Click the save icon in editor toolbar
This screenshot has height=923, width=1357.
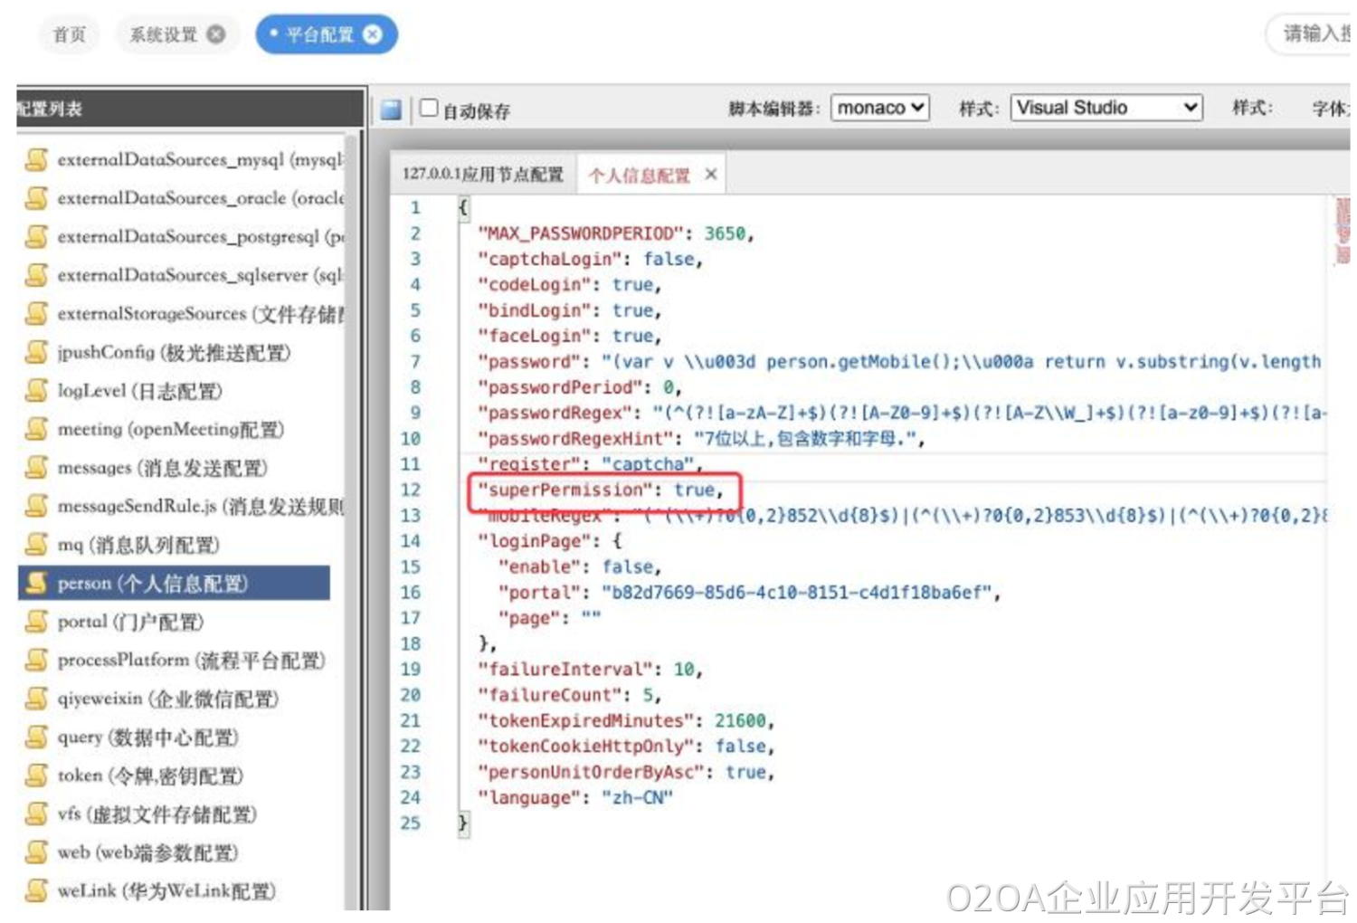click(391, 109)
